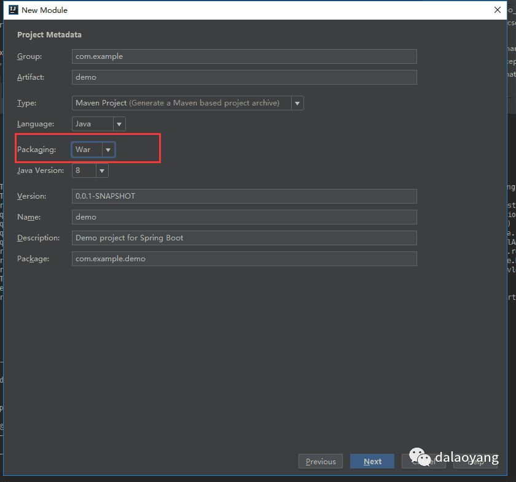Go back with the Previous button
516x482 pixels.
(321, 461)
